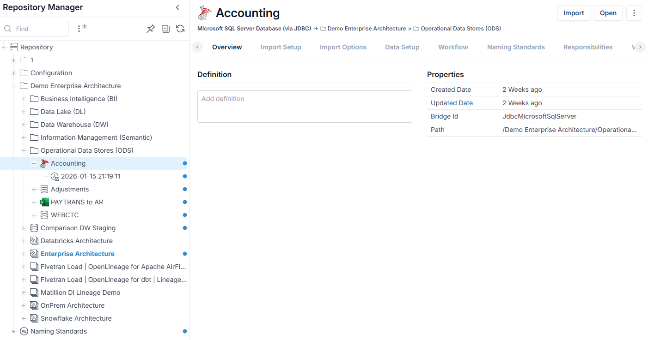Open the more options menu beside Open
This screenshot has height=340, width=648.
[x=634, y=13]
